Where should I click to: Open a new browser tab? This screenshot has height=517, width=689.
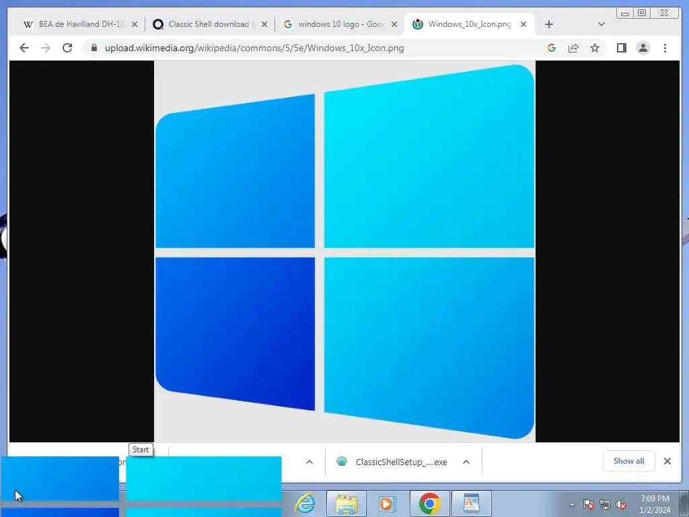[x=549, y=24]
